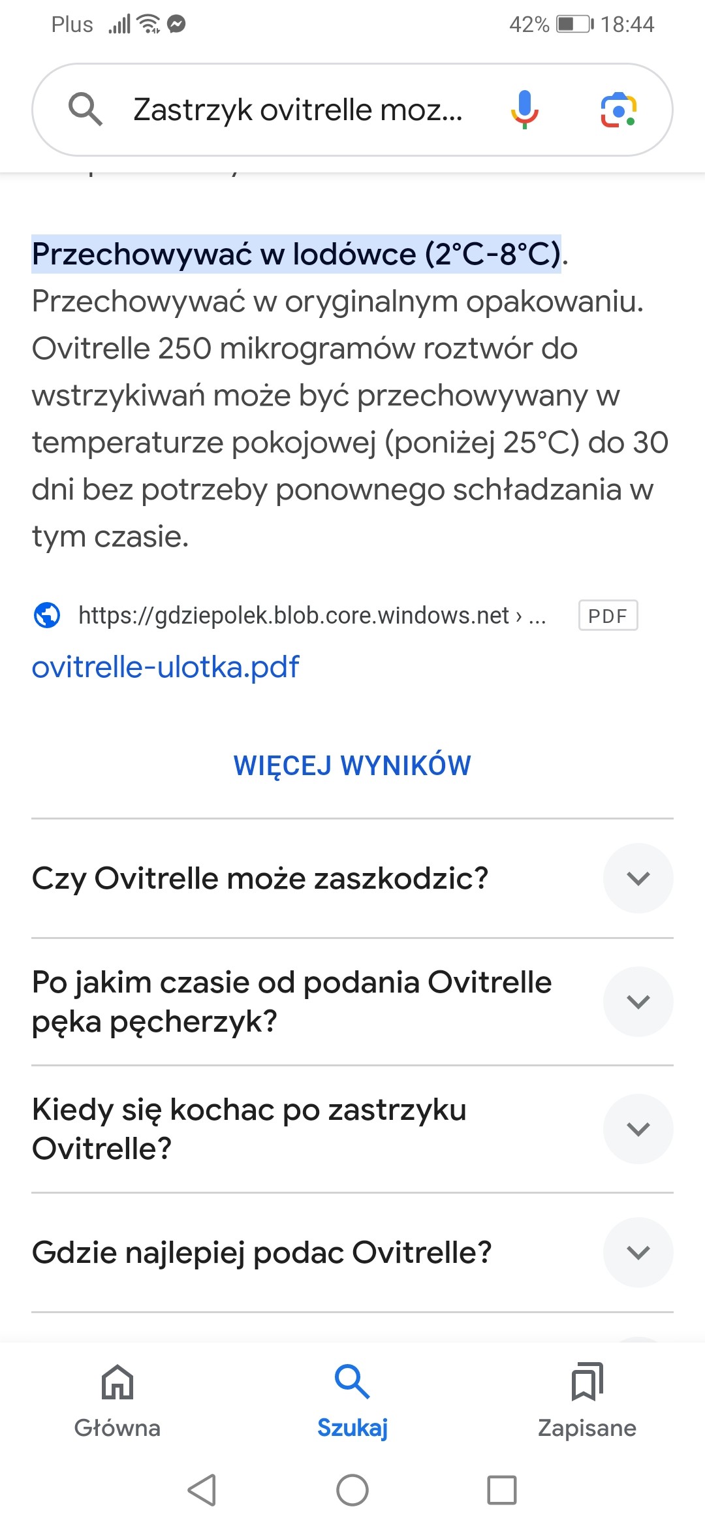Activate voice search microphone

point(524,109)
